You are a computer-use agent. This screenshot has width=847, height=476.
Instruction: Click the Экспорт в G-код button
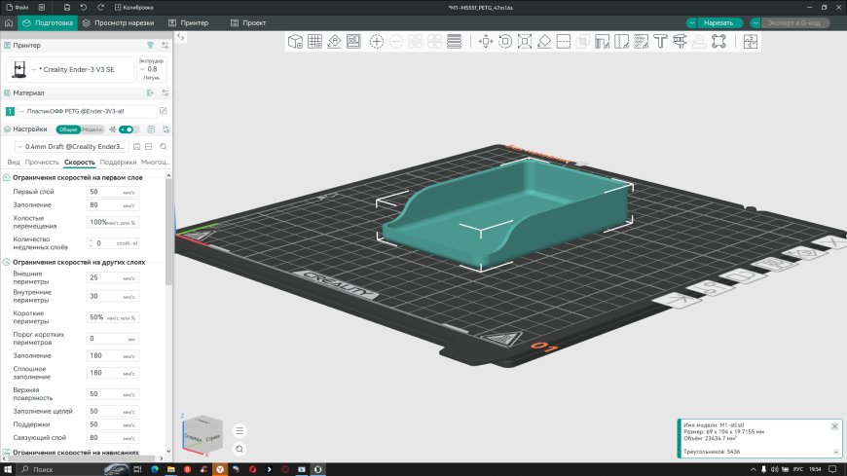click(x=794, y=22)
